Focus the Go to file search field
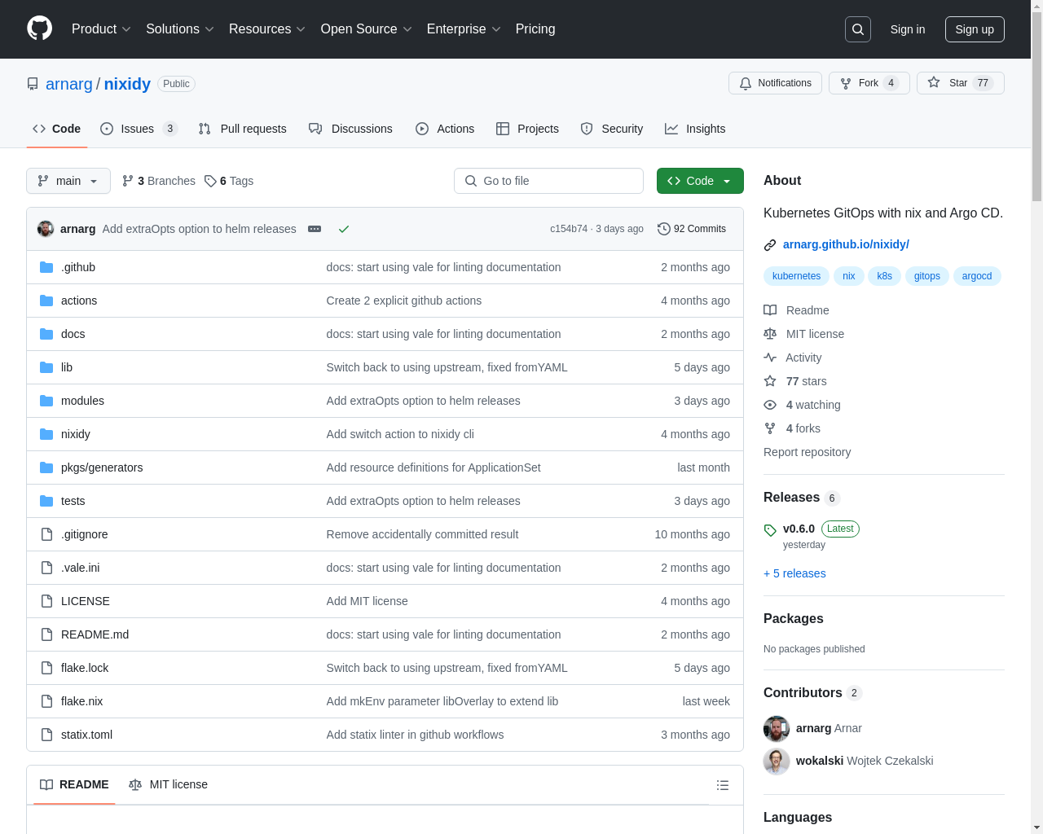1043x834 pixels. 548,181
